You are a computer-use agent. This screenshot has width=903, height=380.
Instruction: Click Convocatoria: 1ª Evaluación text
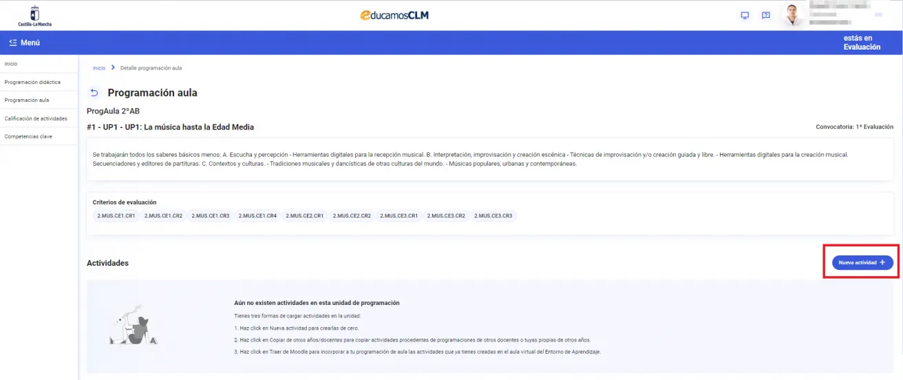tap(854, 127)
